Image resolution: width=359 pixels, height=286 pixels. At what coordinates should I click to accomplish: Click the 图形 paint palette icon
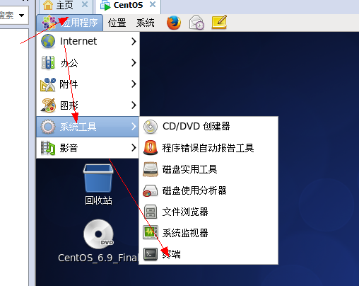(x=48, y=105)
